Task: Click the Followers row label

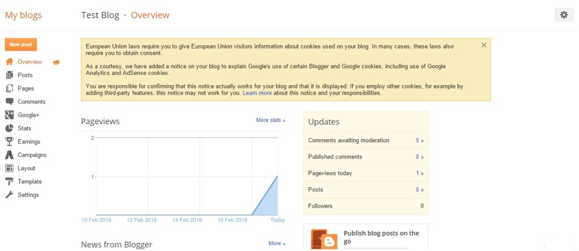Action: point(320,206)
